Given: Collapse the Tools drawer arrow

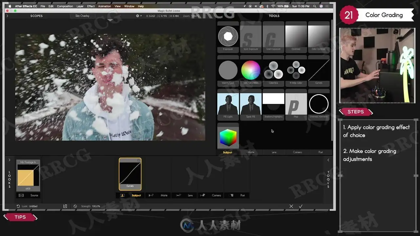Looking at the screenshot, I should (328, 160).
